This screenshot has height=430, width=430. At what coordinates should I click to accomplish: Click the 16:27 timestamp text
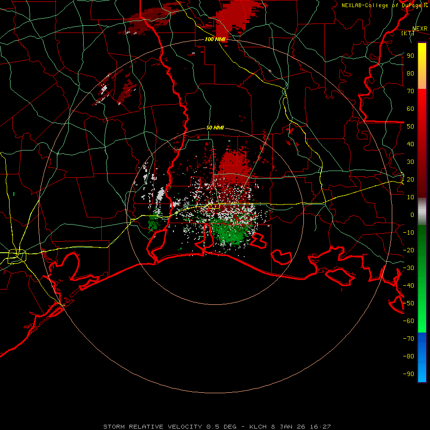click(320, 427)
